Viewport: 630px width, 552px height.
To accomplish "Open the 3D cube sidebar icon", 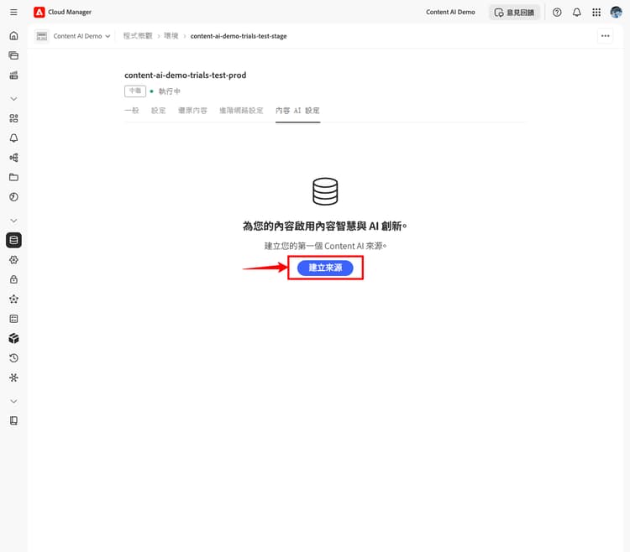I will 13,338.
